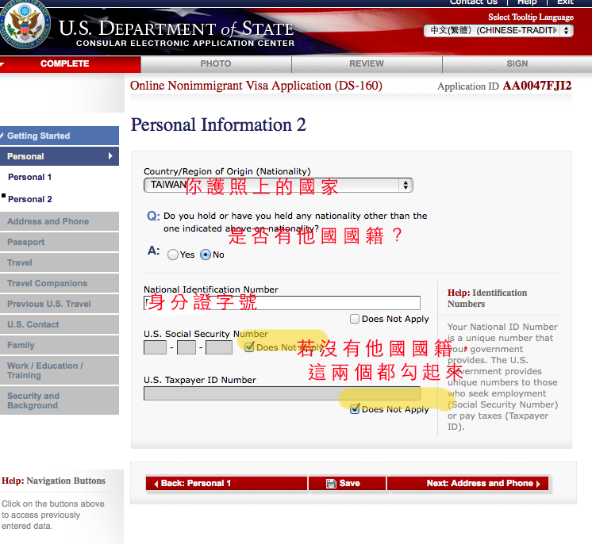
Task: Open the U.S. Contact section
Action: (60, 324)
